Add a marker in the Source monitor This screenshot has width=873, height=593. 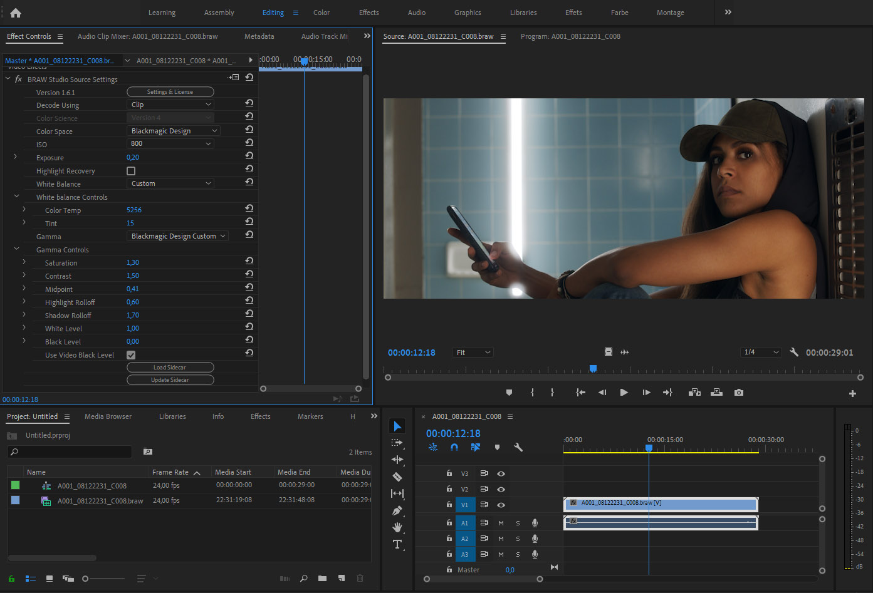(x=509, y=392)
